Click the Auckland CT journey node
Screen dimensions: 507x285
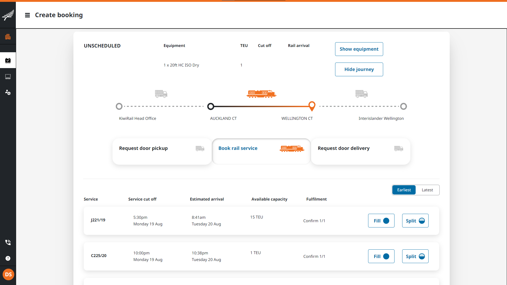click(210, 106)
